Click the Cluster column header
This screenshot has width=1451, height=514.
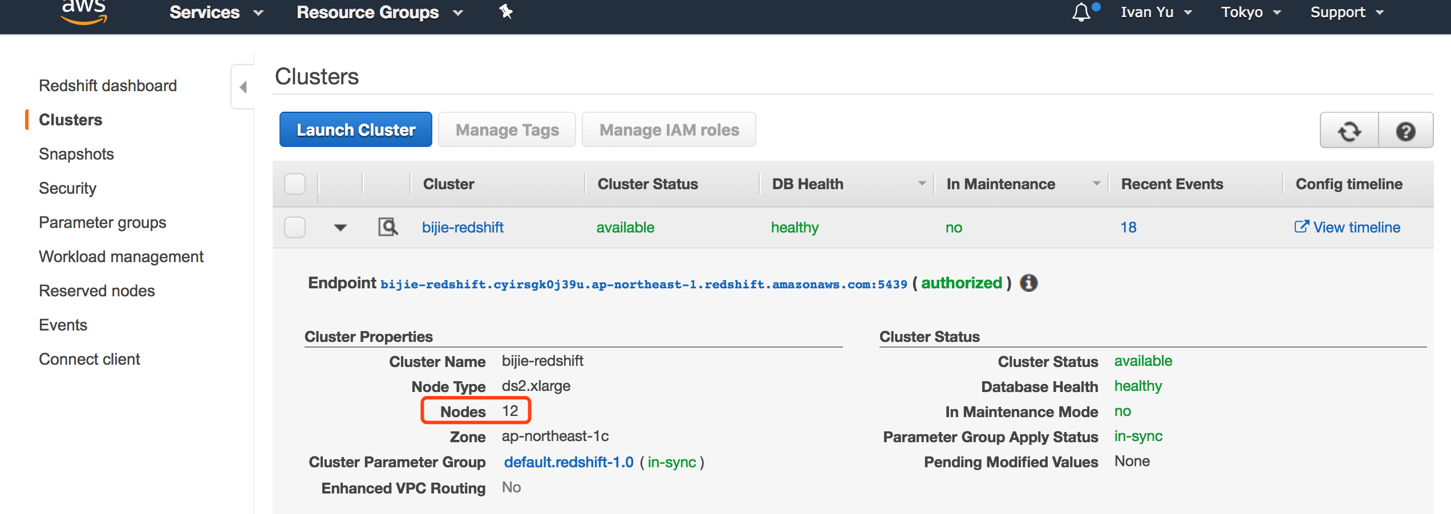click(449, 184)
